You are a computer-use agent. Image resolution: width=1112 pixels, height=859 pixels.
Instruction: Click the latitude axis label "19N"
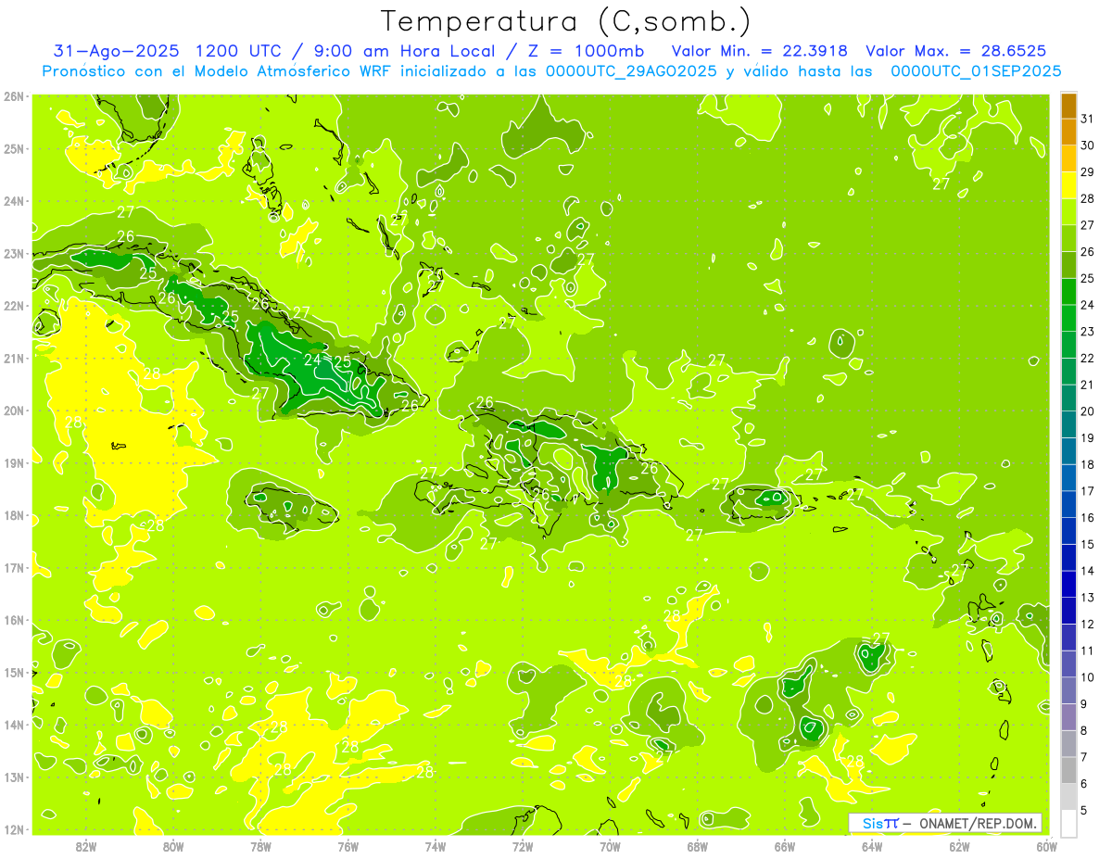point(15,462)
